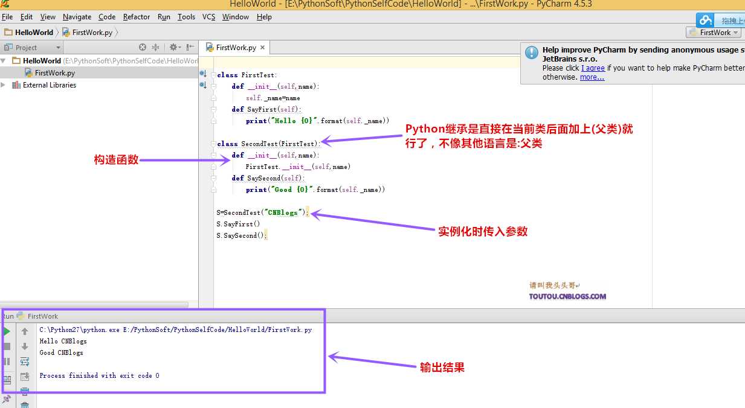
Task: Click the line S.SayFirst() in editor
Action: coord(238,224)
